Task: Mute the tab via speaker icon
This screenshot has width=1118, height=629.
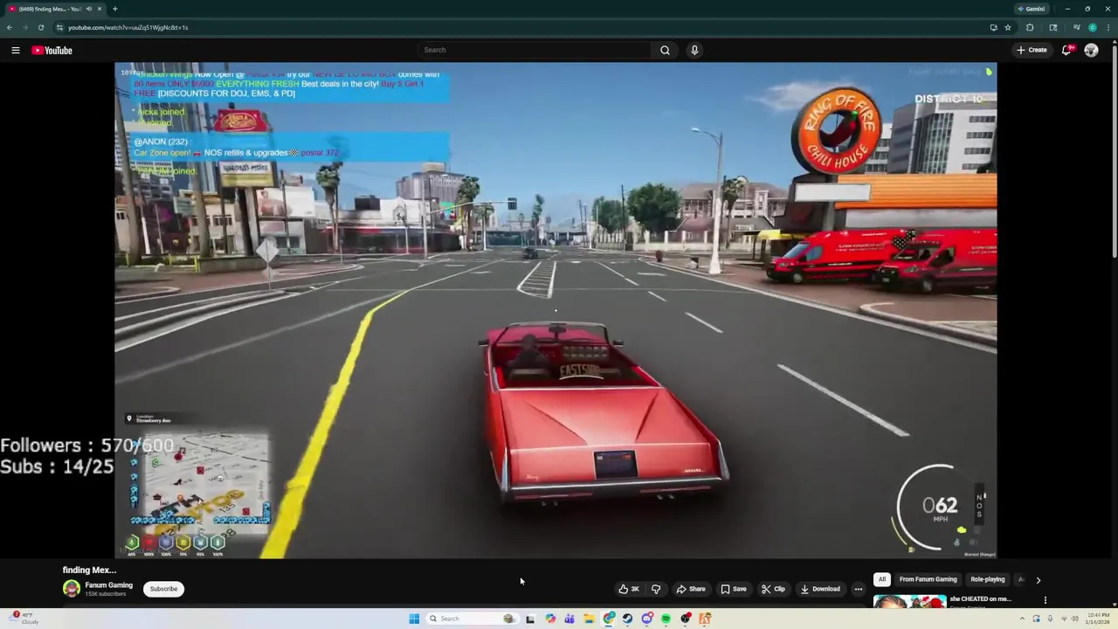Action: [88, 9]
